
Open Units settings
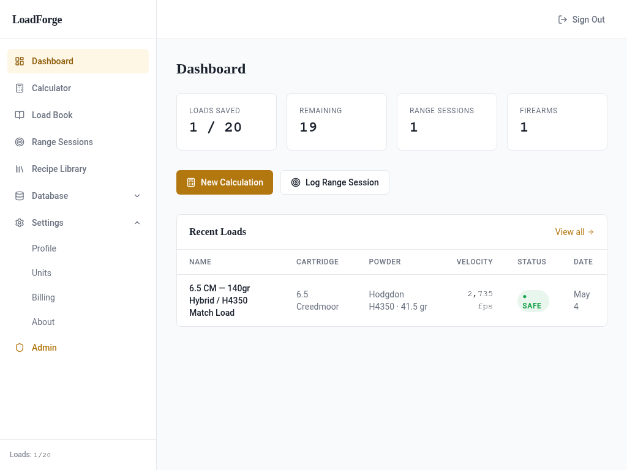pos(42,273)
